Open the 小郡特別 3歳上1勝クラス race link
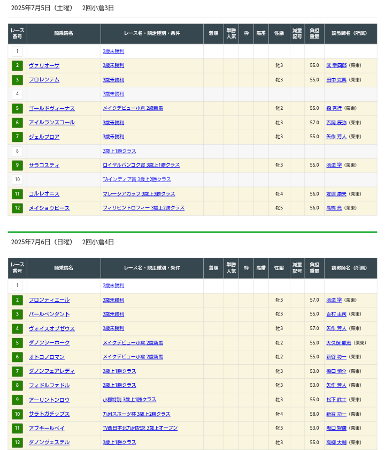 [x=129, y=400]
